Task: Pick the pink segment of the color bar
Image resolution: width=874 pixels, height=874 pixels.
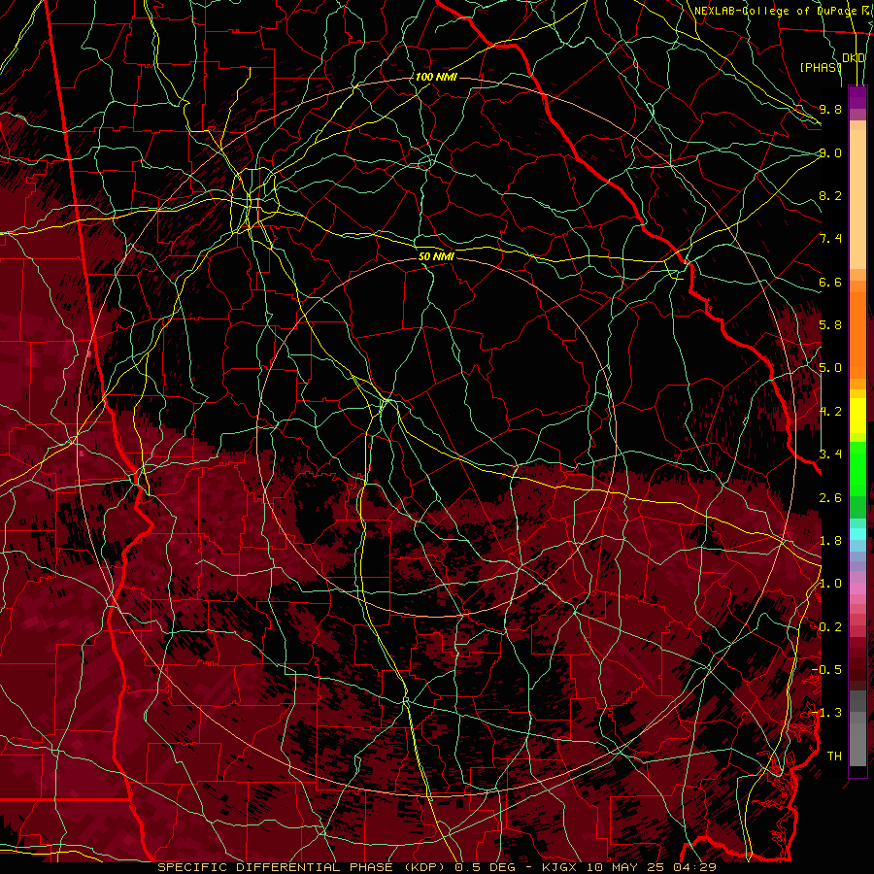Action: click(x=857, y=588)
